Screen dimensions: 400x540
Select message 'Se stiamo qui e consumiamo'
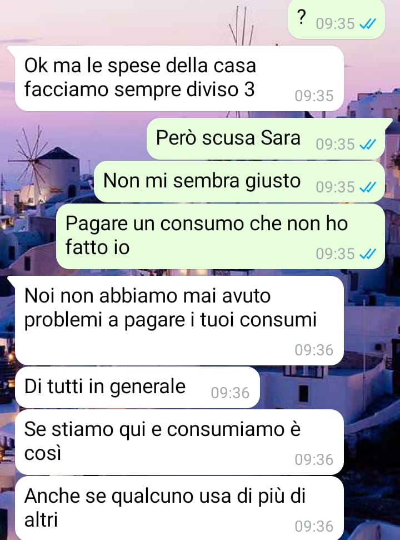(x=179, y=442)
